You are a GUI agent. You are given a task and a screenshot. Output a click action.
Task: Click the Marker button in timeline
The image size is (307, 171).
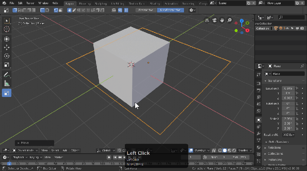(x=58, y=157)
